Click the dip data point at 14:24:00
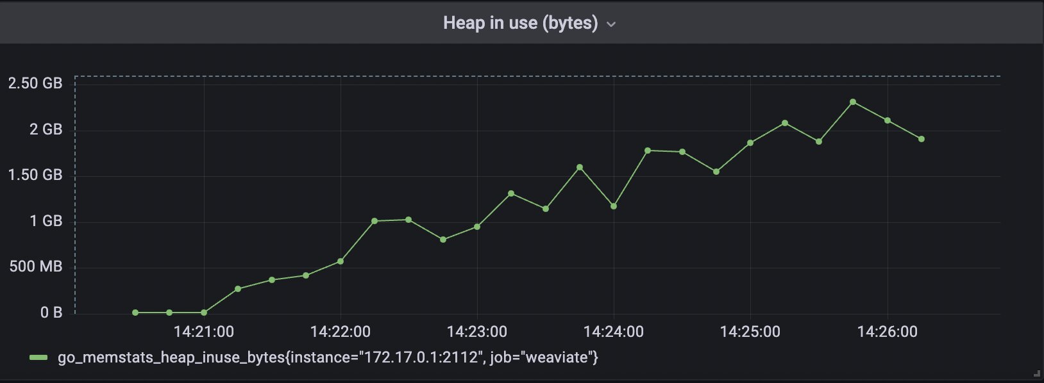The height and width of the screenshot is (383, 1044). tap(614, 206)
